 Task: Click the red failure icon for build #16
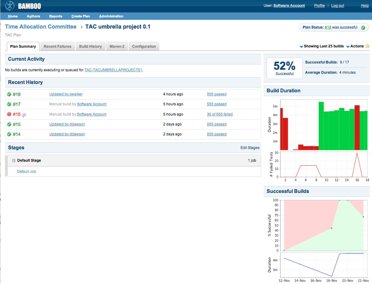tap(9, 114)
